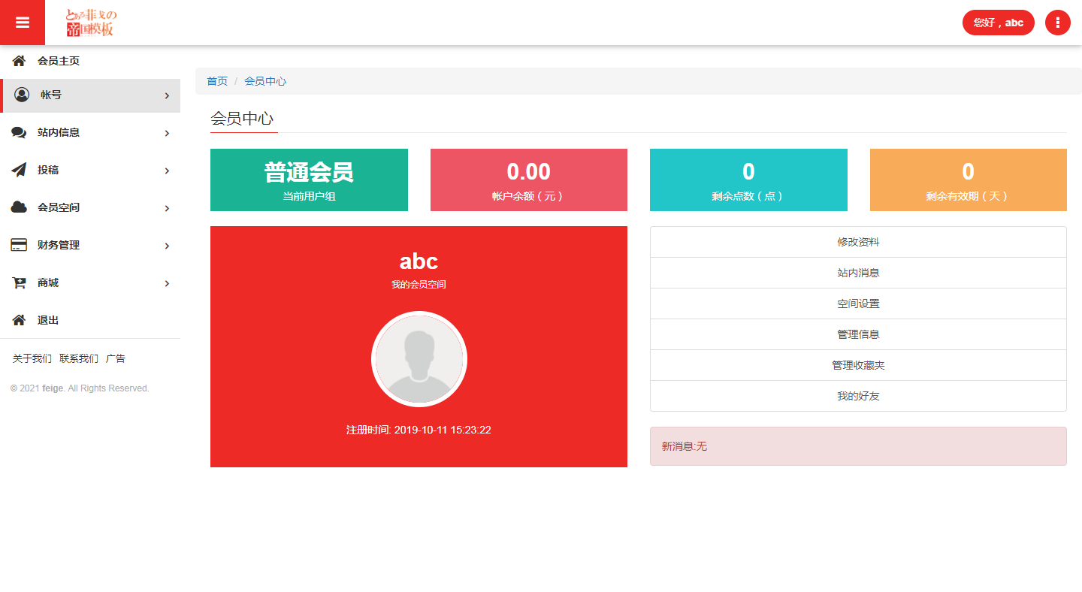This screenshot has width=1082, height=592.
Task: Click the circular avatar placeholder image
Action: click(419, 359)
